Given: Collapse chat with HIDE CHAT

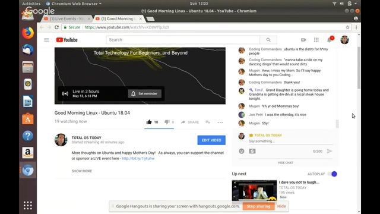Looking at the screenshot, I should click(286, 163).
